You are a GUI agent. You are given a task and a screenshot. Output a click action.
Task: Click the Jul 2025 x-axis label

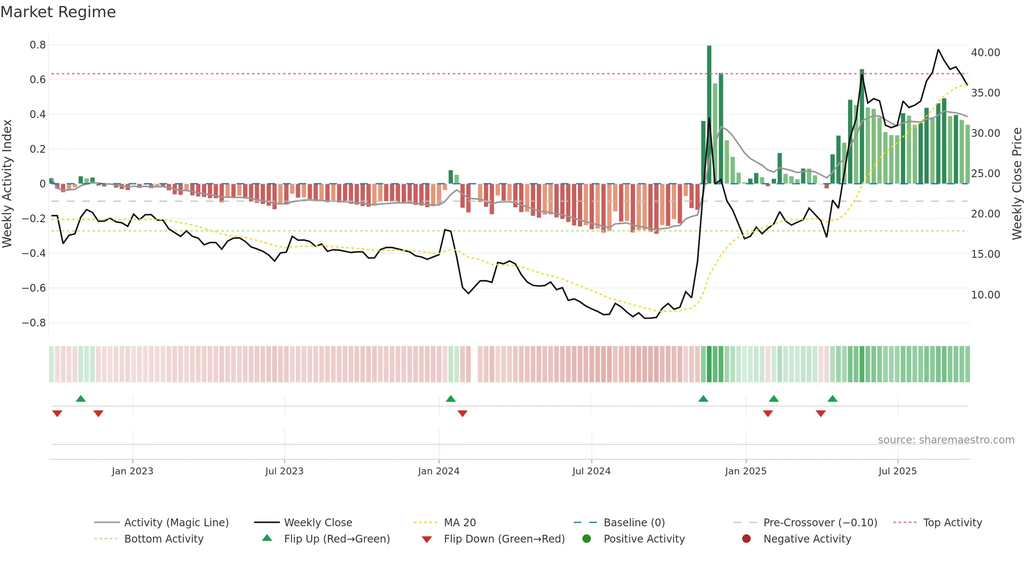point(897,471)
